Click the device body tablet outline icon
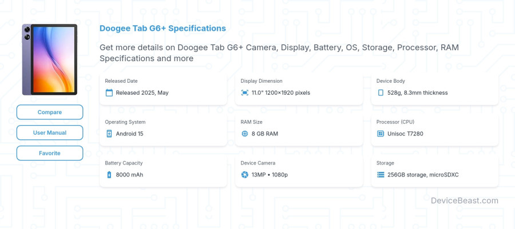Image resolution: width=515 pixels, height=229 pixels. point(381,93)
